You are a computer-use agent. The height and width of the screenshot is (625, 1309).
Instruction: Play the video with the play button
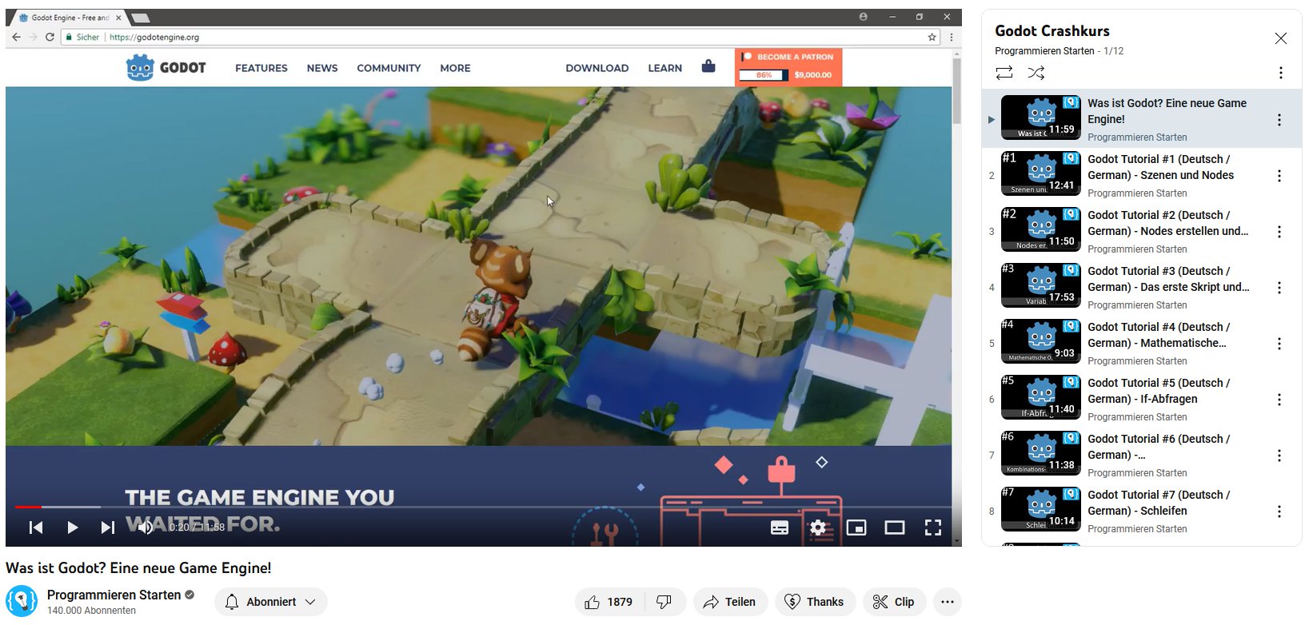point(72,527)
